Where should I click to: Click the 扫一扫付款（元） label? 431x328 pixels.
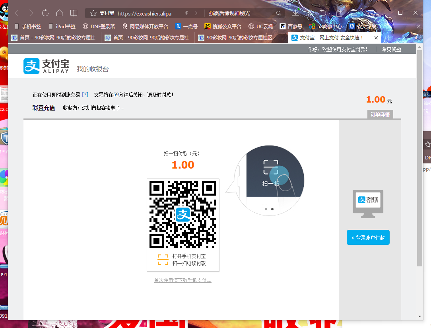(x=182, y=153)
